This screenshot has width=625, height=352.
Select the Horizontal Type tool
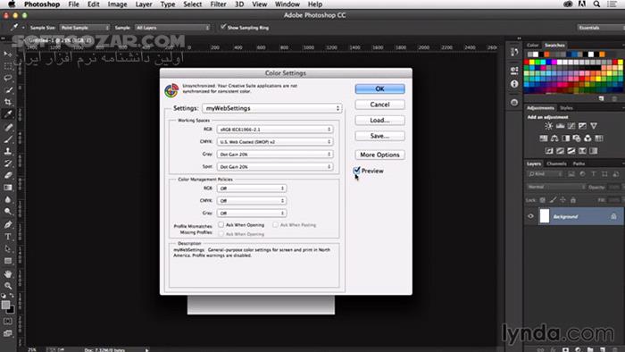coord(7,237)
